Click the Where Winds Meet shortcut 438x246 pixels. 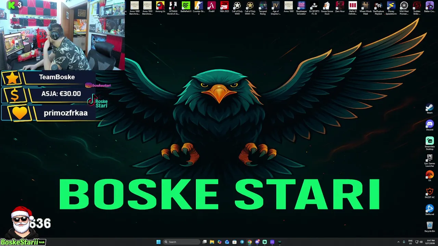click(365, 8)
